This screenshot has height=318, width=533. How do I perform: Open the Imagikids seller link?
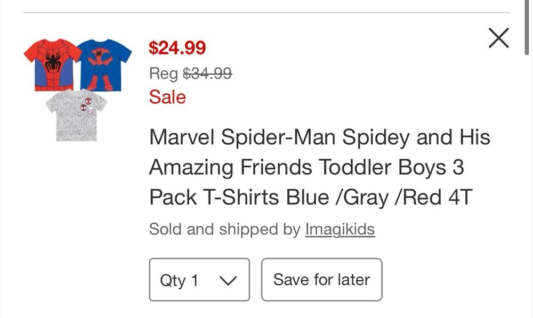(340, 229)
